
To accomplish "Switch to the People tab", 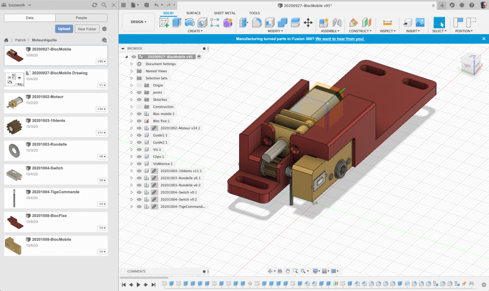I will (x=81, y=18).
